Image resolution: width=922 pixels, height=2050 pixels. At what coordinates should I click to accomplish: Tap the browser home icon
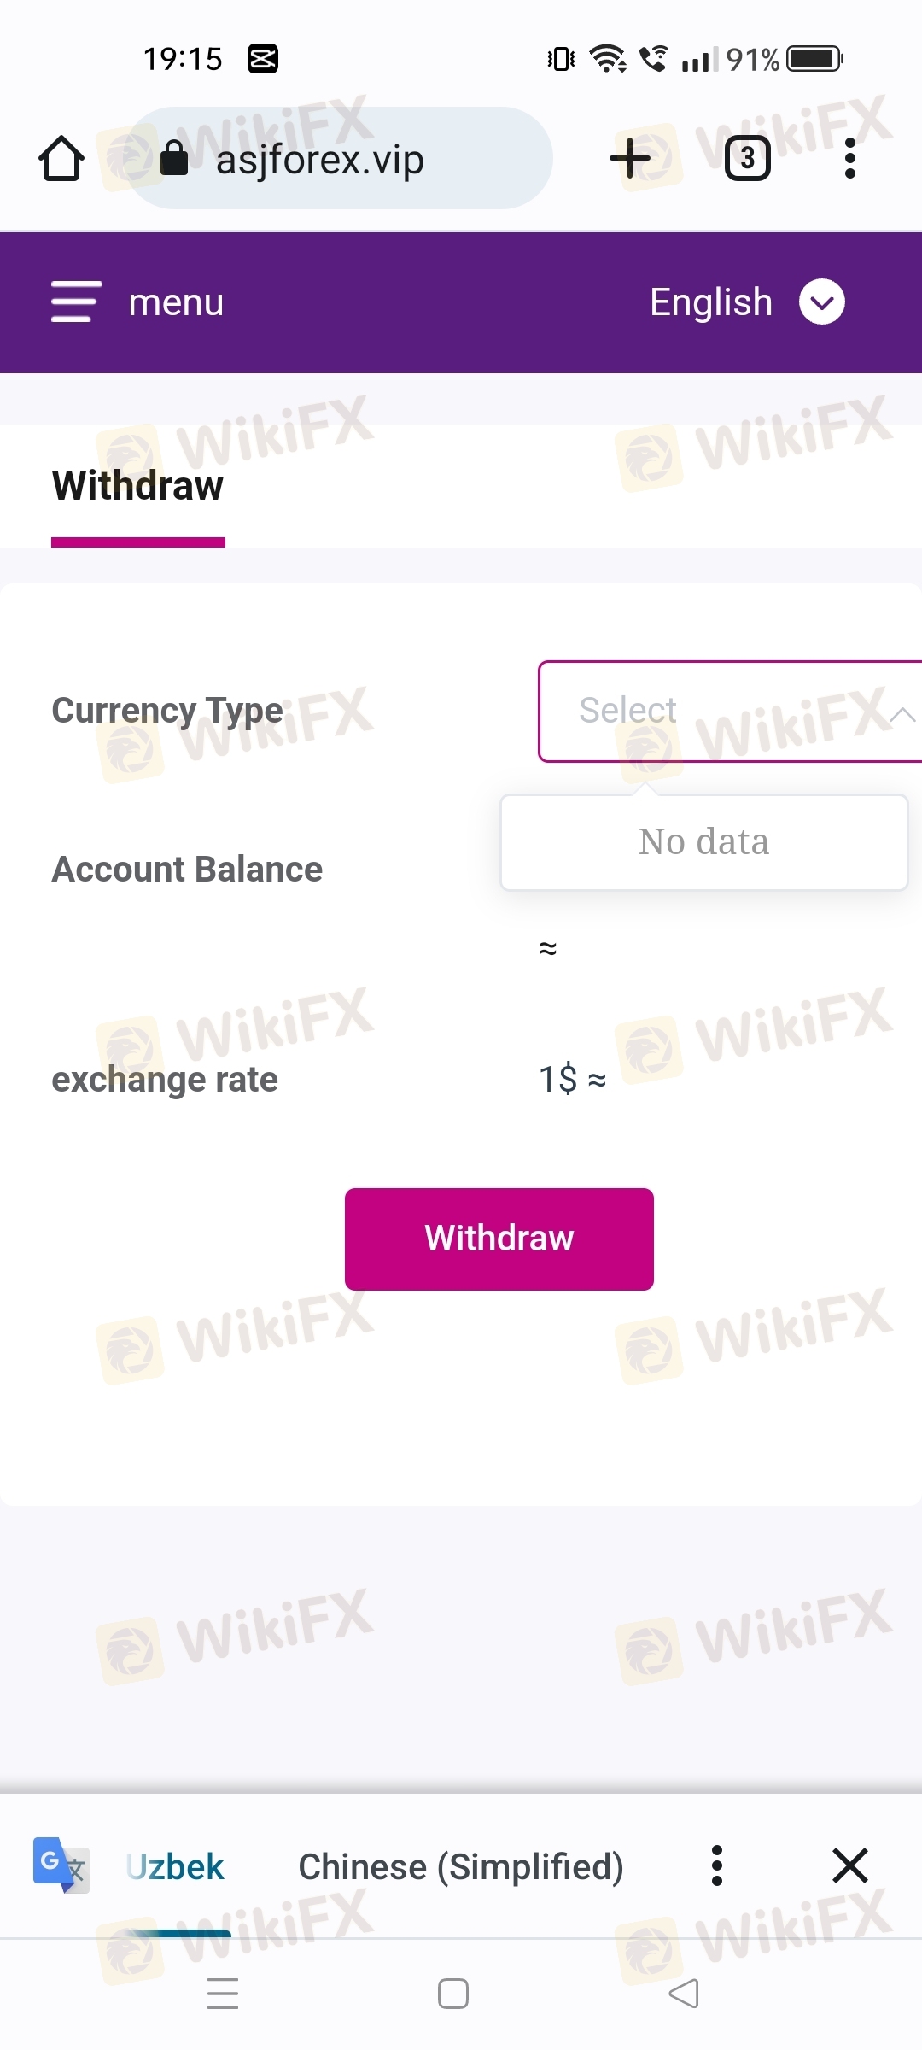tap(61, 159)
